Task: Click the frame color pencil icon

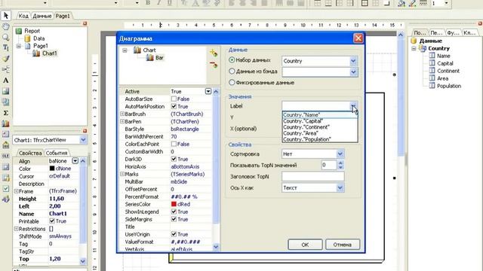Action: 412,3
